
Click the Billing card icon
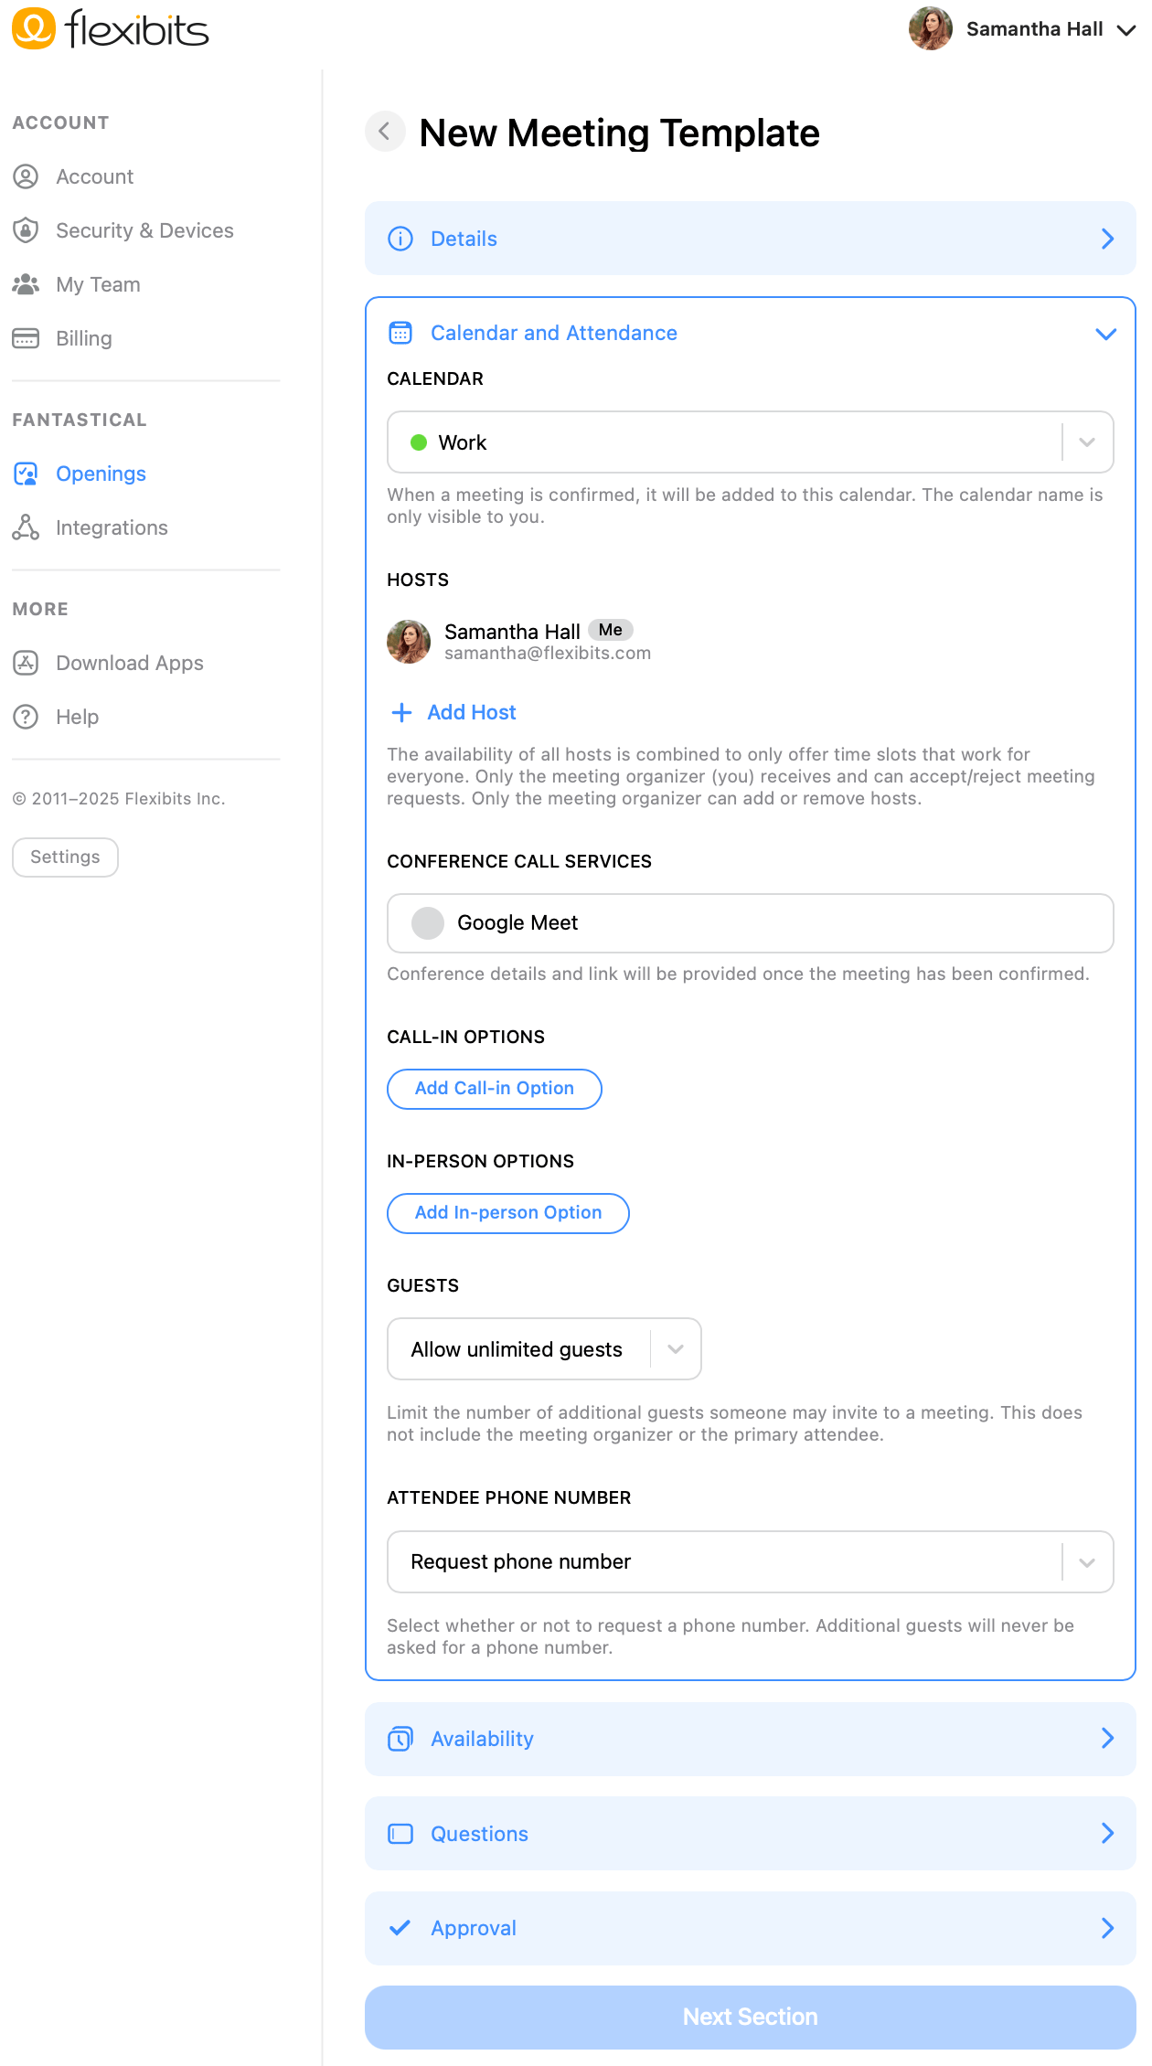(x=26, y=338)
